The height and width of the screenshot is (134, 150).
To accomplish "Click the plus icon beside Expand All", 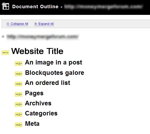I will coord(36,24).
